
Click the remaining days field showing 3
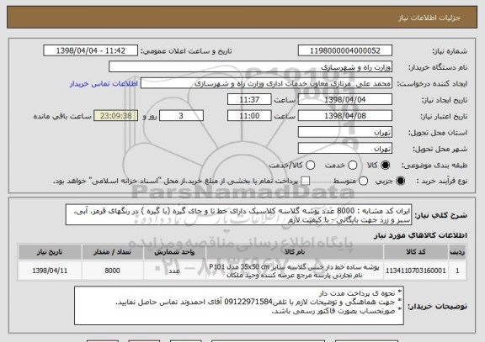coord(181,116)
